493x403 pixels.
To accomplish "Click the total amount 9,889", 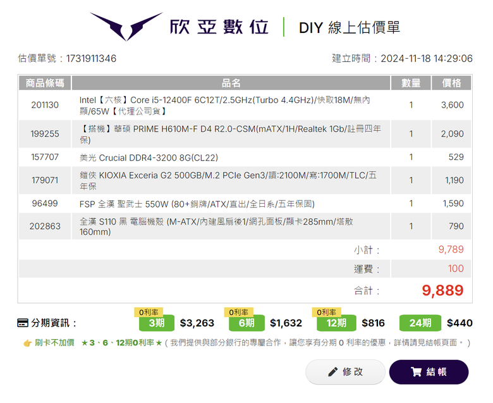I will [442, 290].
